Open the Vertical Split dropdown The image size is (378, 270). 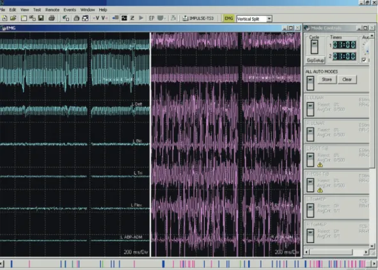pyautogui.click(x=269, y=19)
